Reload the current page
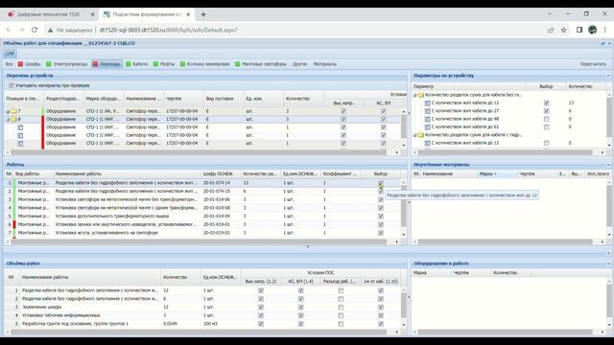Image resolution: width=614 pixels, height=345 pixels. pos(35,30)
